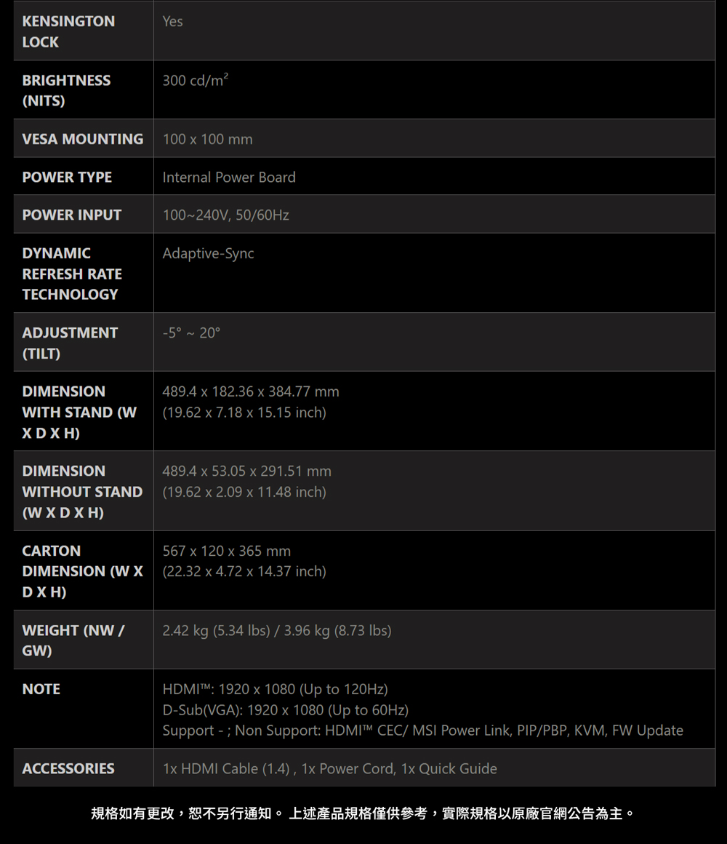
Task: Select Internal Power Board text
Action: click(x=229, y=177)
